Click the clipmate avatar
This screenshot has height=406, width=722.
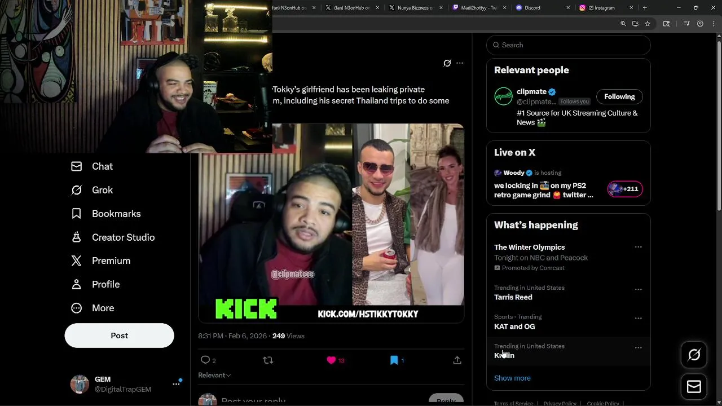503,96
